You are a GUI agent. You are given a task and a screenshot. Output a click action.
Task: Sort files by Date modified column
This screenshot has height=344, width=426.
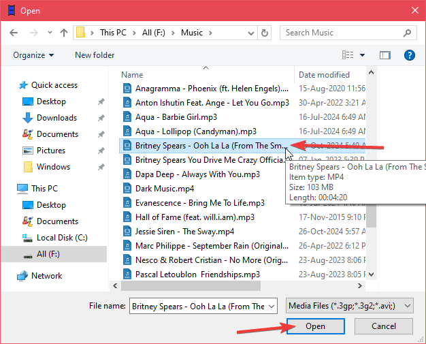(324, 75)
